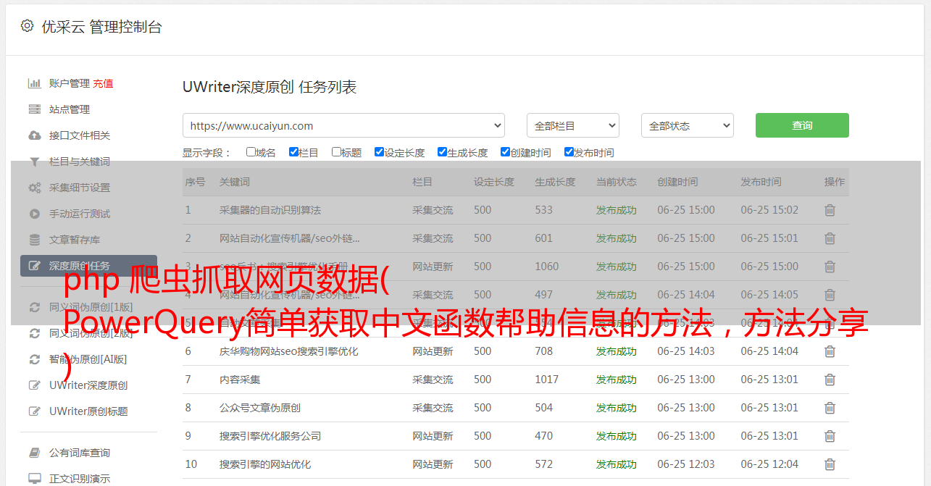Open UWriter原创标题 in the sidebar
Image resolution: width=931 pixels, height=486 pixels.
tap(88, 411)
